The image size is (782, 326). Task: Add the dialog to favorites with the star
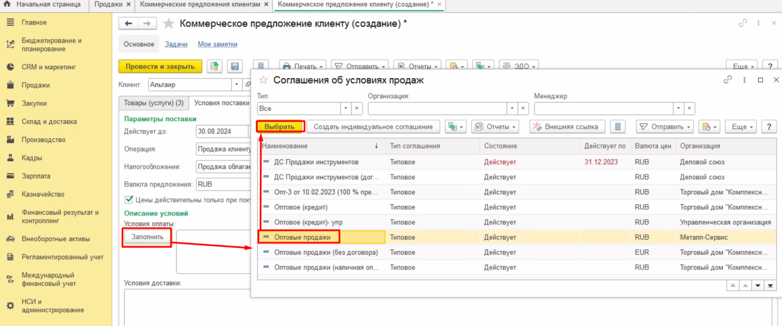[263, 80]
